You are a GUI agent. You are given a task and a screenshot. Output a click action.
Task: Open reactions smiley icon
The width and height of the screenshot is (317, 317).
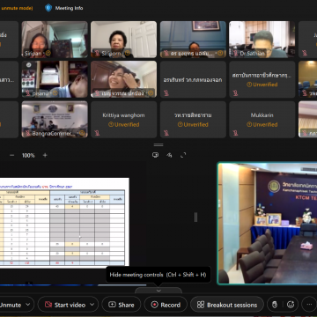(291, 305)
